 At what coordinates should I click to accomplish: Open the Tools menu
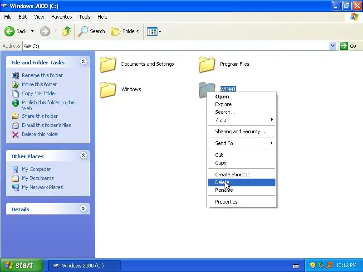coord(85,17)
